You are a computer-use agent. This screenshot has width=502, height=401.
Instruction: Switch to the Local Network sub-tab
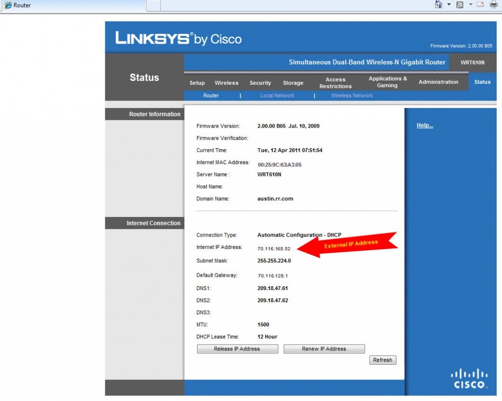coord(277,96)
